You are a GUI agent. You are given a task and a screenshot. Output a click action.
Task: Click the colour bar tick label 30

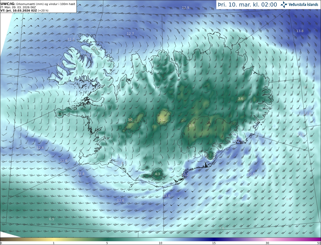pyautogui.click(x=267, y=243)
